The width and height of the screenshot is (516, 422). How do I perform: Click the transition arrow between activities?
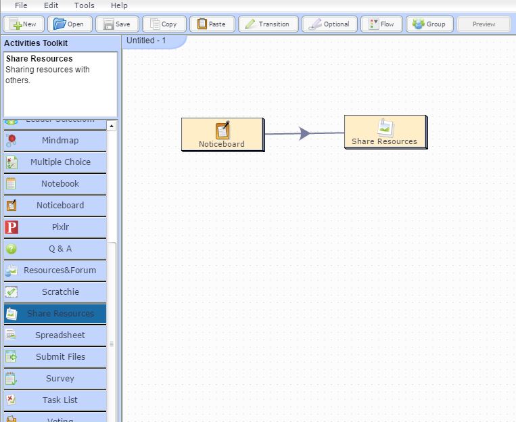[304, 133]
